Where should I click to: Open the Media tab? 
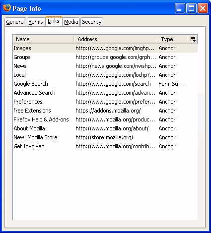point(71,22)
